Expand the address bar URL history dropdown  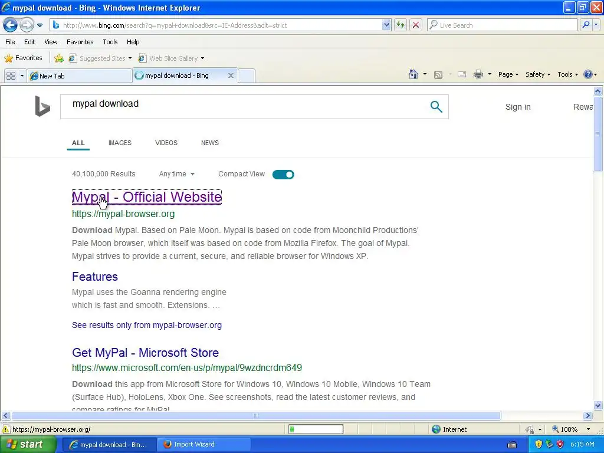click(386, 25)
